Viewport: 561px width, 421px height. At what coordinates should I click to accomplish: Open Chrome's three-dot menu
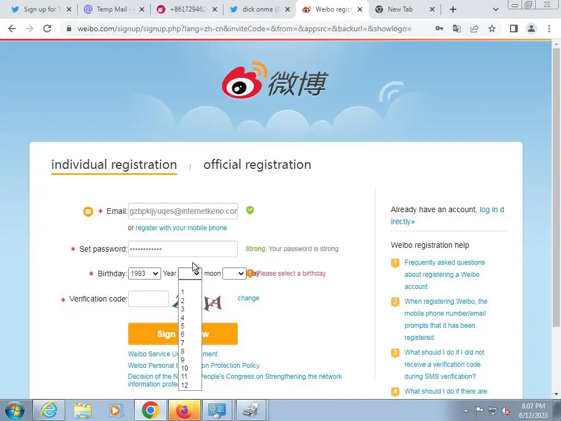click(x=549, y=29)
